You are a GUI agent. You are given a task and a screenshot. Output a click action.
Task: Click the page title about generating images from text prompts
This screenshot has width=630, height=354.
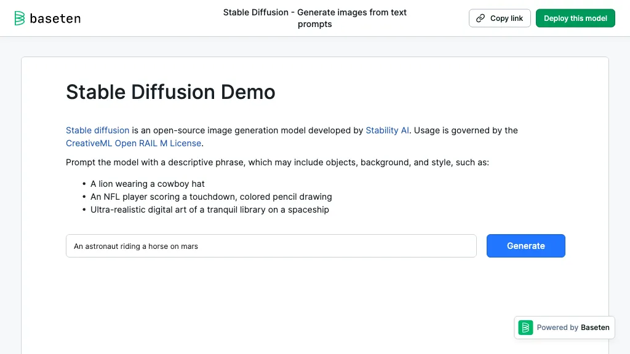tap(314, 18)
